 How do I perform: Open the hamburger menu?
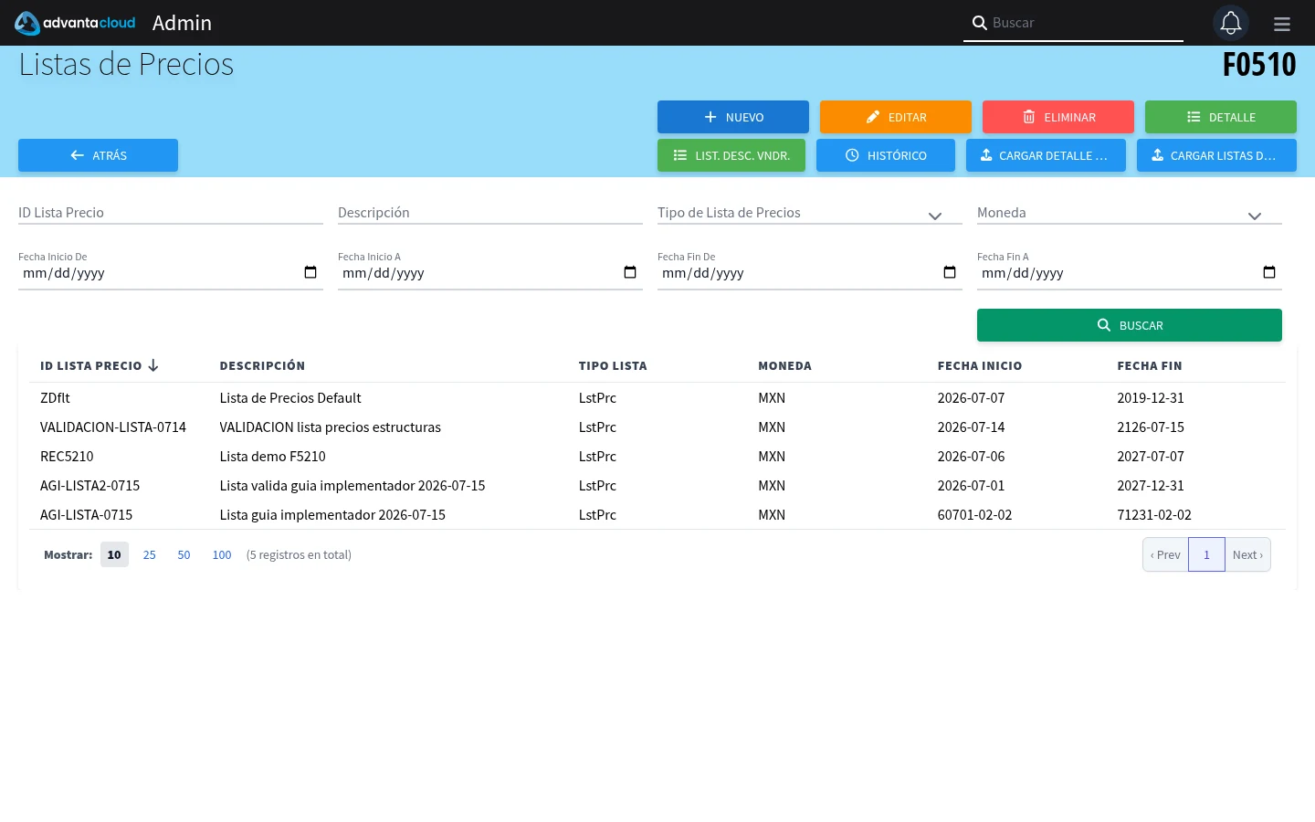[1282, 24]
